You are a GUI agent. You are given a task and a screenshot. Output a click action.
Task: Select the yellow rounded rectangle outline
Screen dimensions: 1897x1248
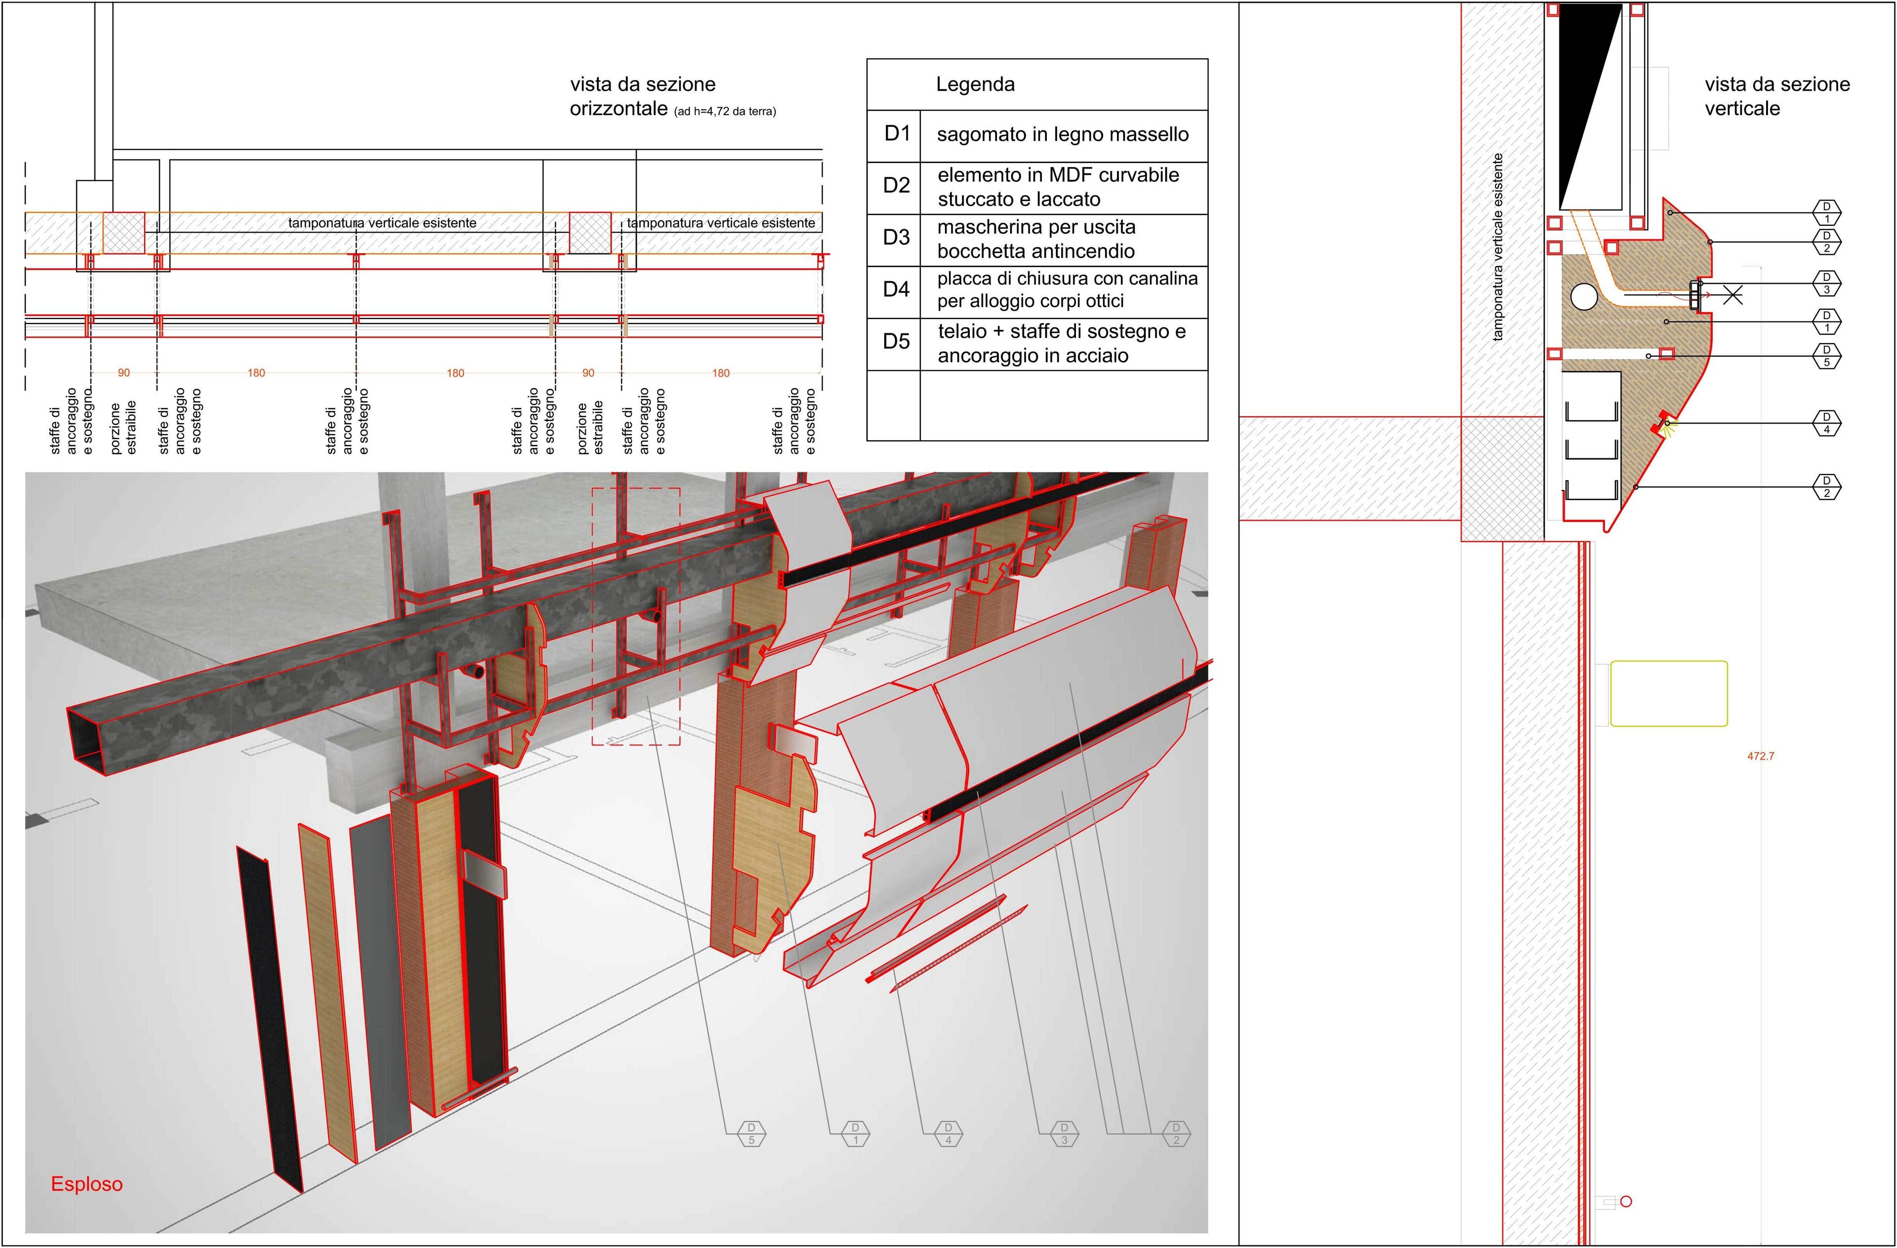click(x=1669, y=693)
